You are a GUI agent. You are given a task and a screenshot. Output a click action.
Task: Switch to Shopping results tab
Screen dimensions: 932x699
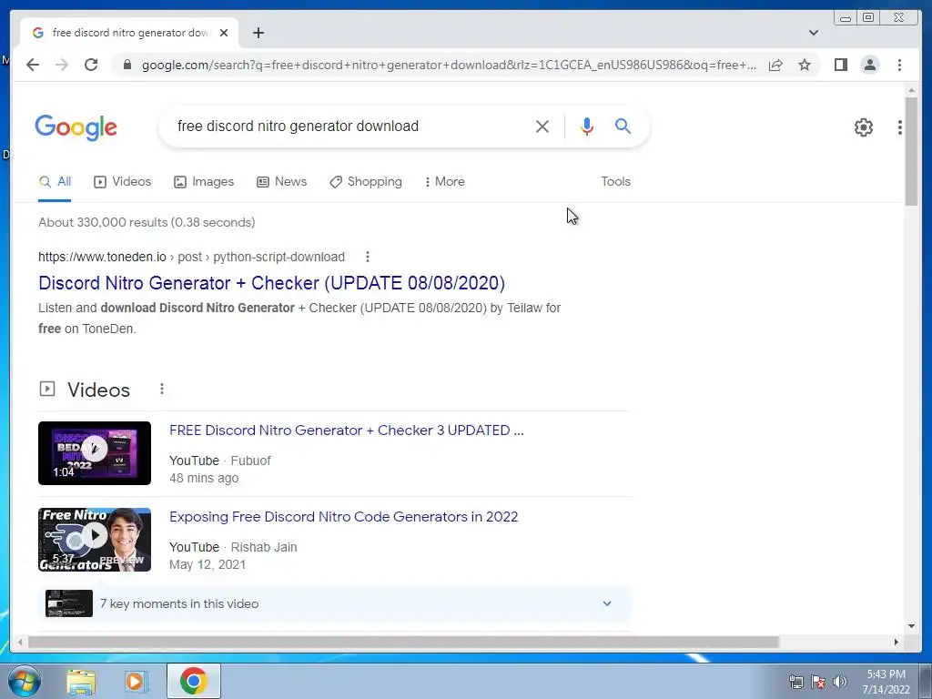366,182
